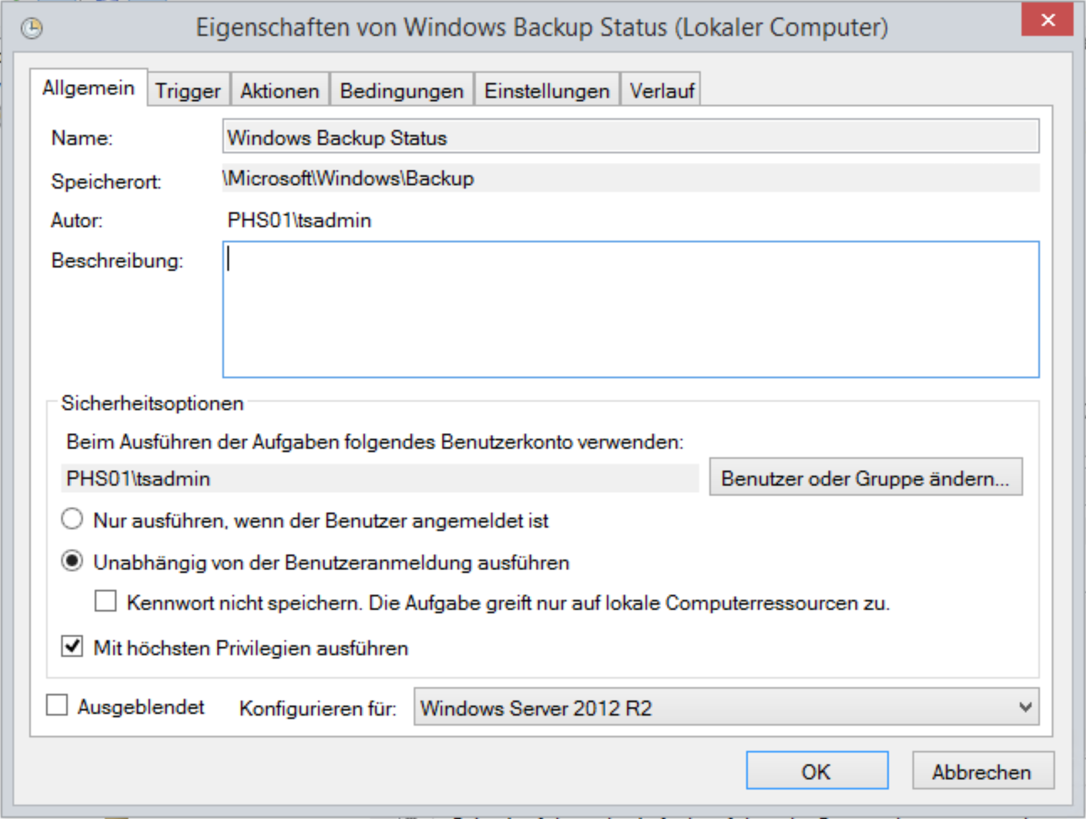Image resolution: width=1086 pixels, height=819 pixels.
Task: Switch to the Allgemein tab
Action: 88,88
